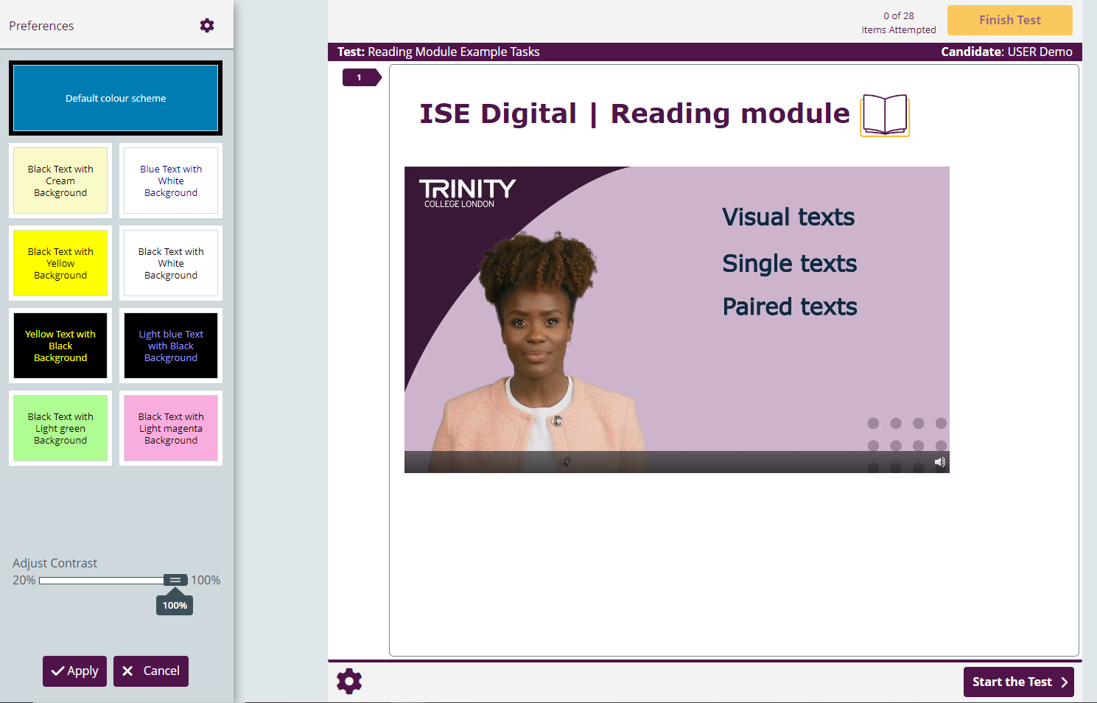
Task: Click the 20% minimum contrast label
Action: click(24, 580)
